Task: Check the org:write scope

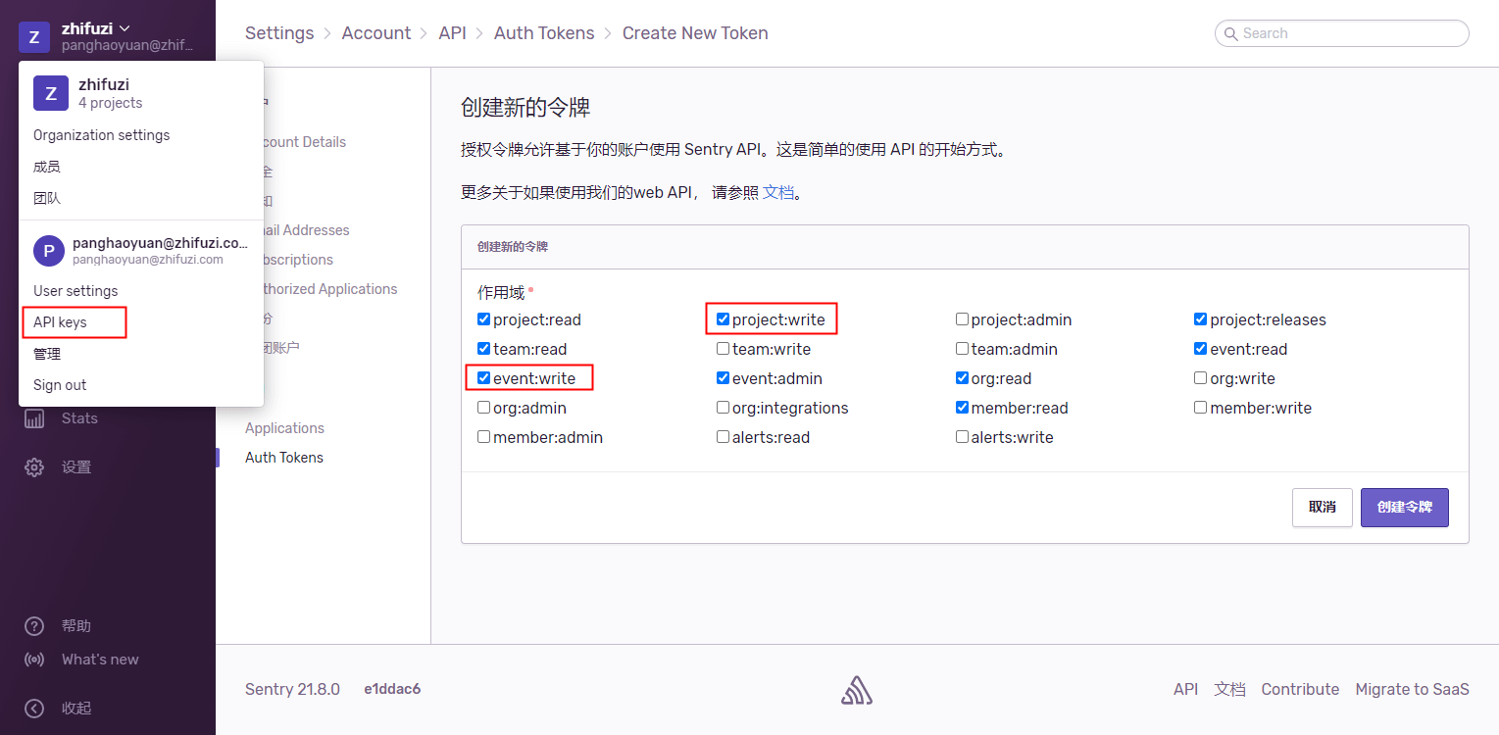Action: click(1201, 378)
